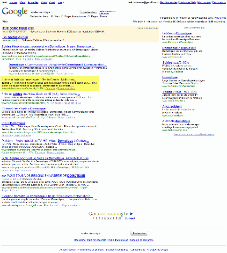This screenshot has height=253, width=227.
Task: Open L'Internet des Objets > Domotique result
Action: click(x=23, y=108)
